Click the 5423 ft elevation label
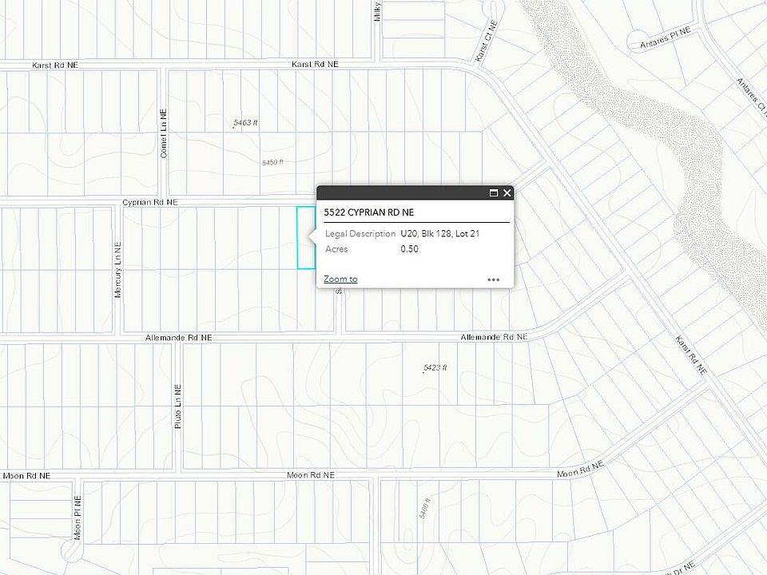Screen dimensions: 767x575 [435, 367]
